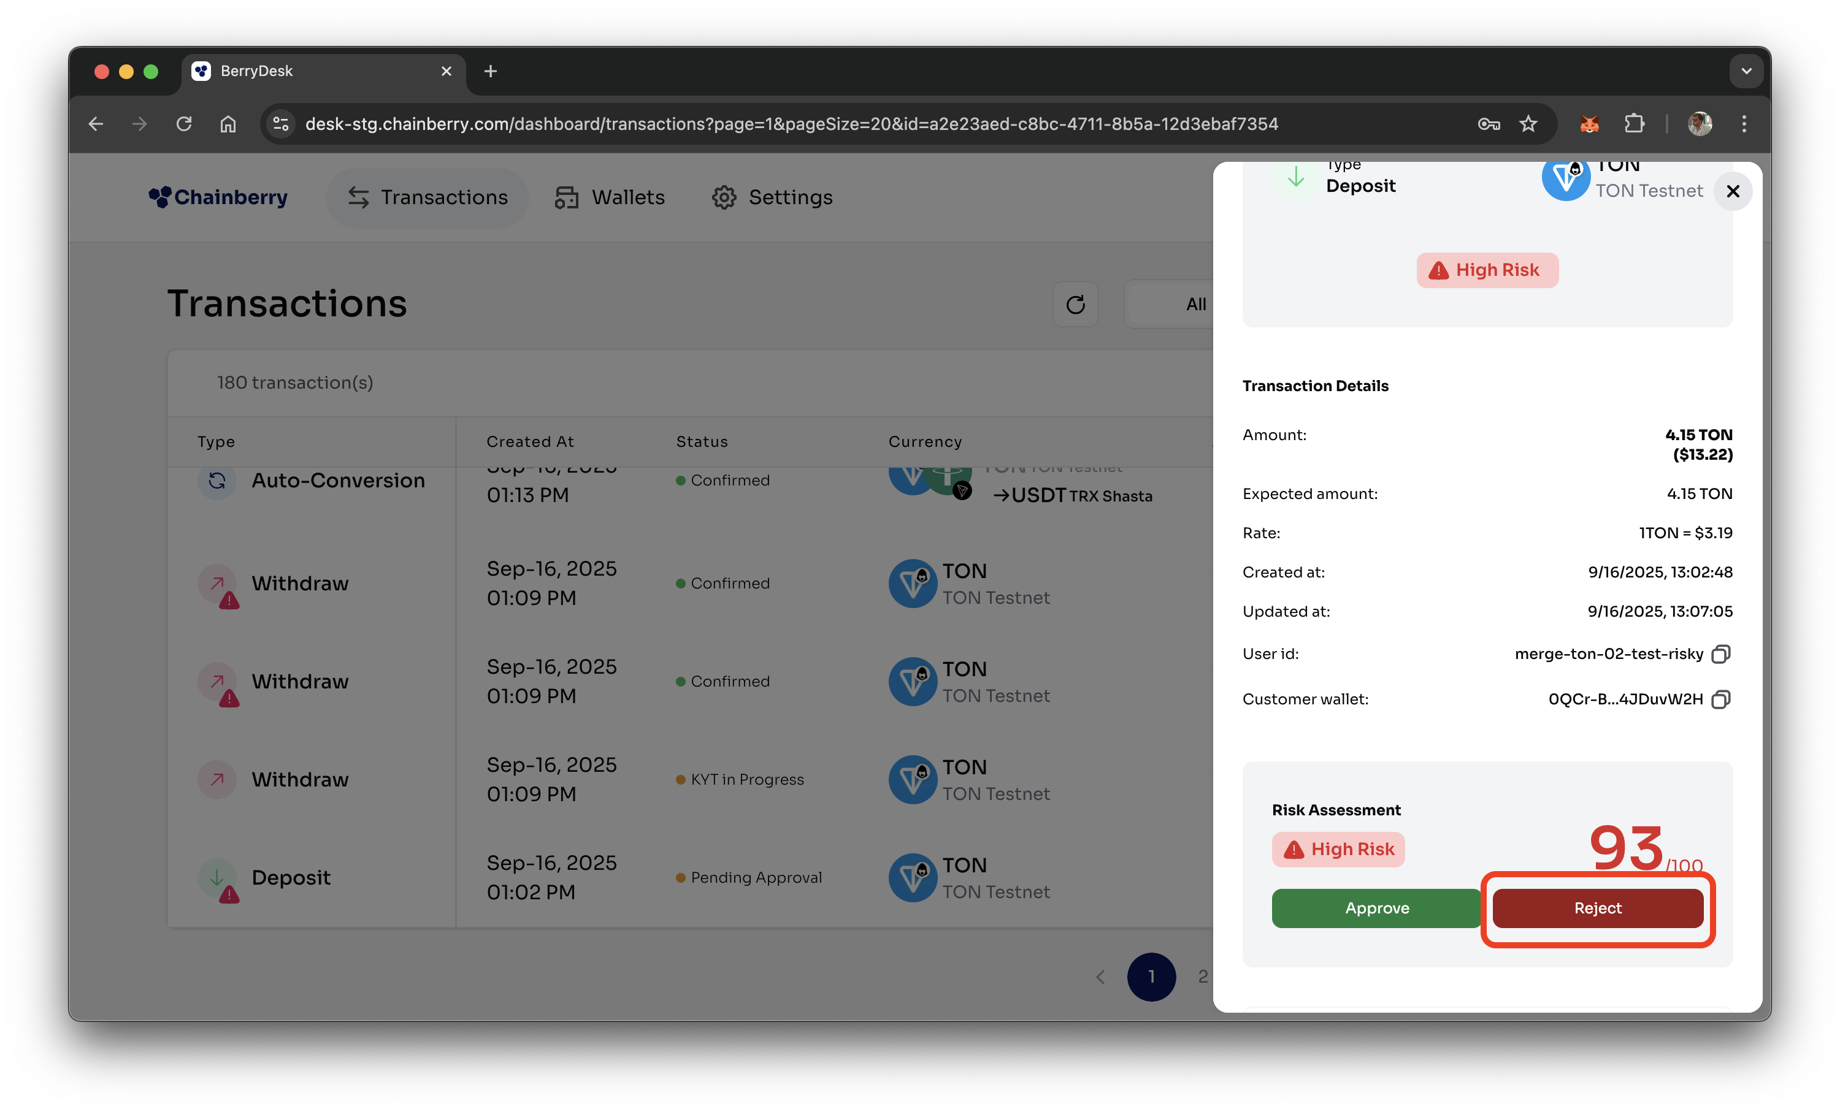The width and height of the screenshot is (1840, 1112).
Task: Reject the high risk deposit
Action: (x=1597, y=908)
